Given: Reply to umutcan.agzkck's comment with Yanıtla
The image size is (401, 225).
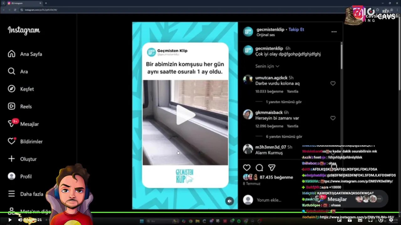Looking at the screenshot, I should pos(293,92).
